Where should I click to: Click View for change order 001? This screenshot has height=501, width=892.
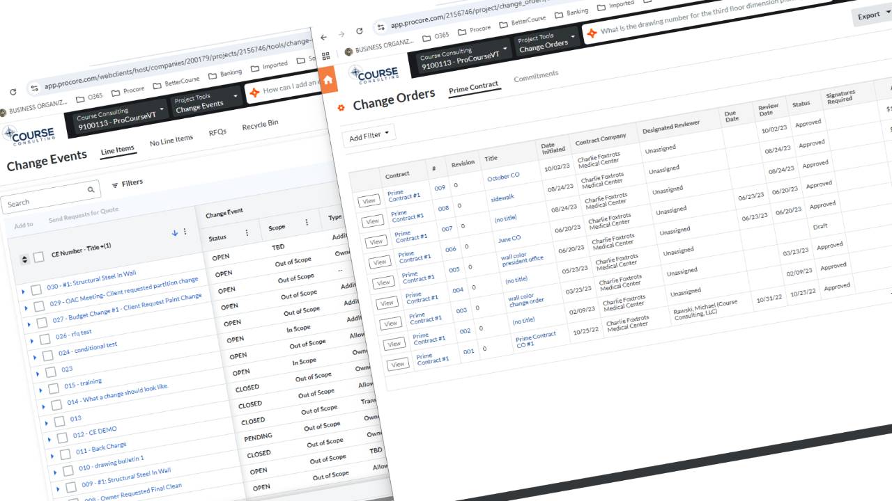tap(398, 364)
